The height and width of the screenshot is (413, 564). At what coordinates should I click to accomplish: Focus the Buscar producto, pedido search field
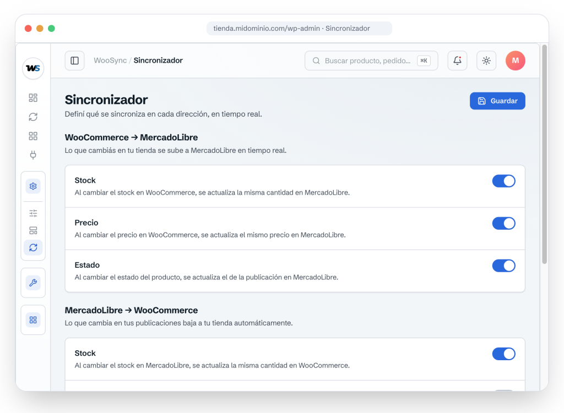pos(371,60)
